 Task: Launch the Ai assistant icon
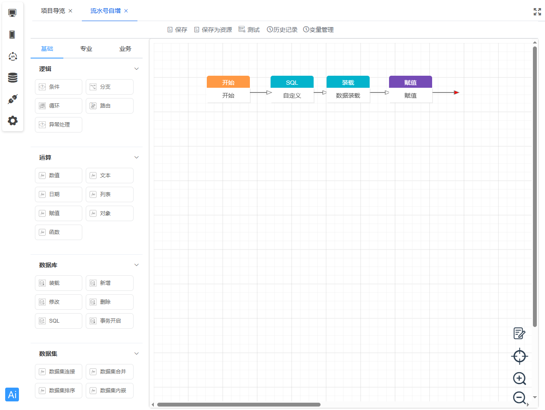tap(12, 395)
